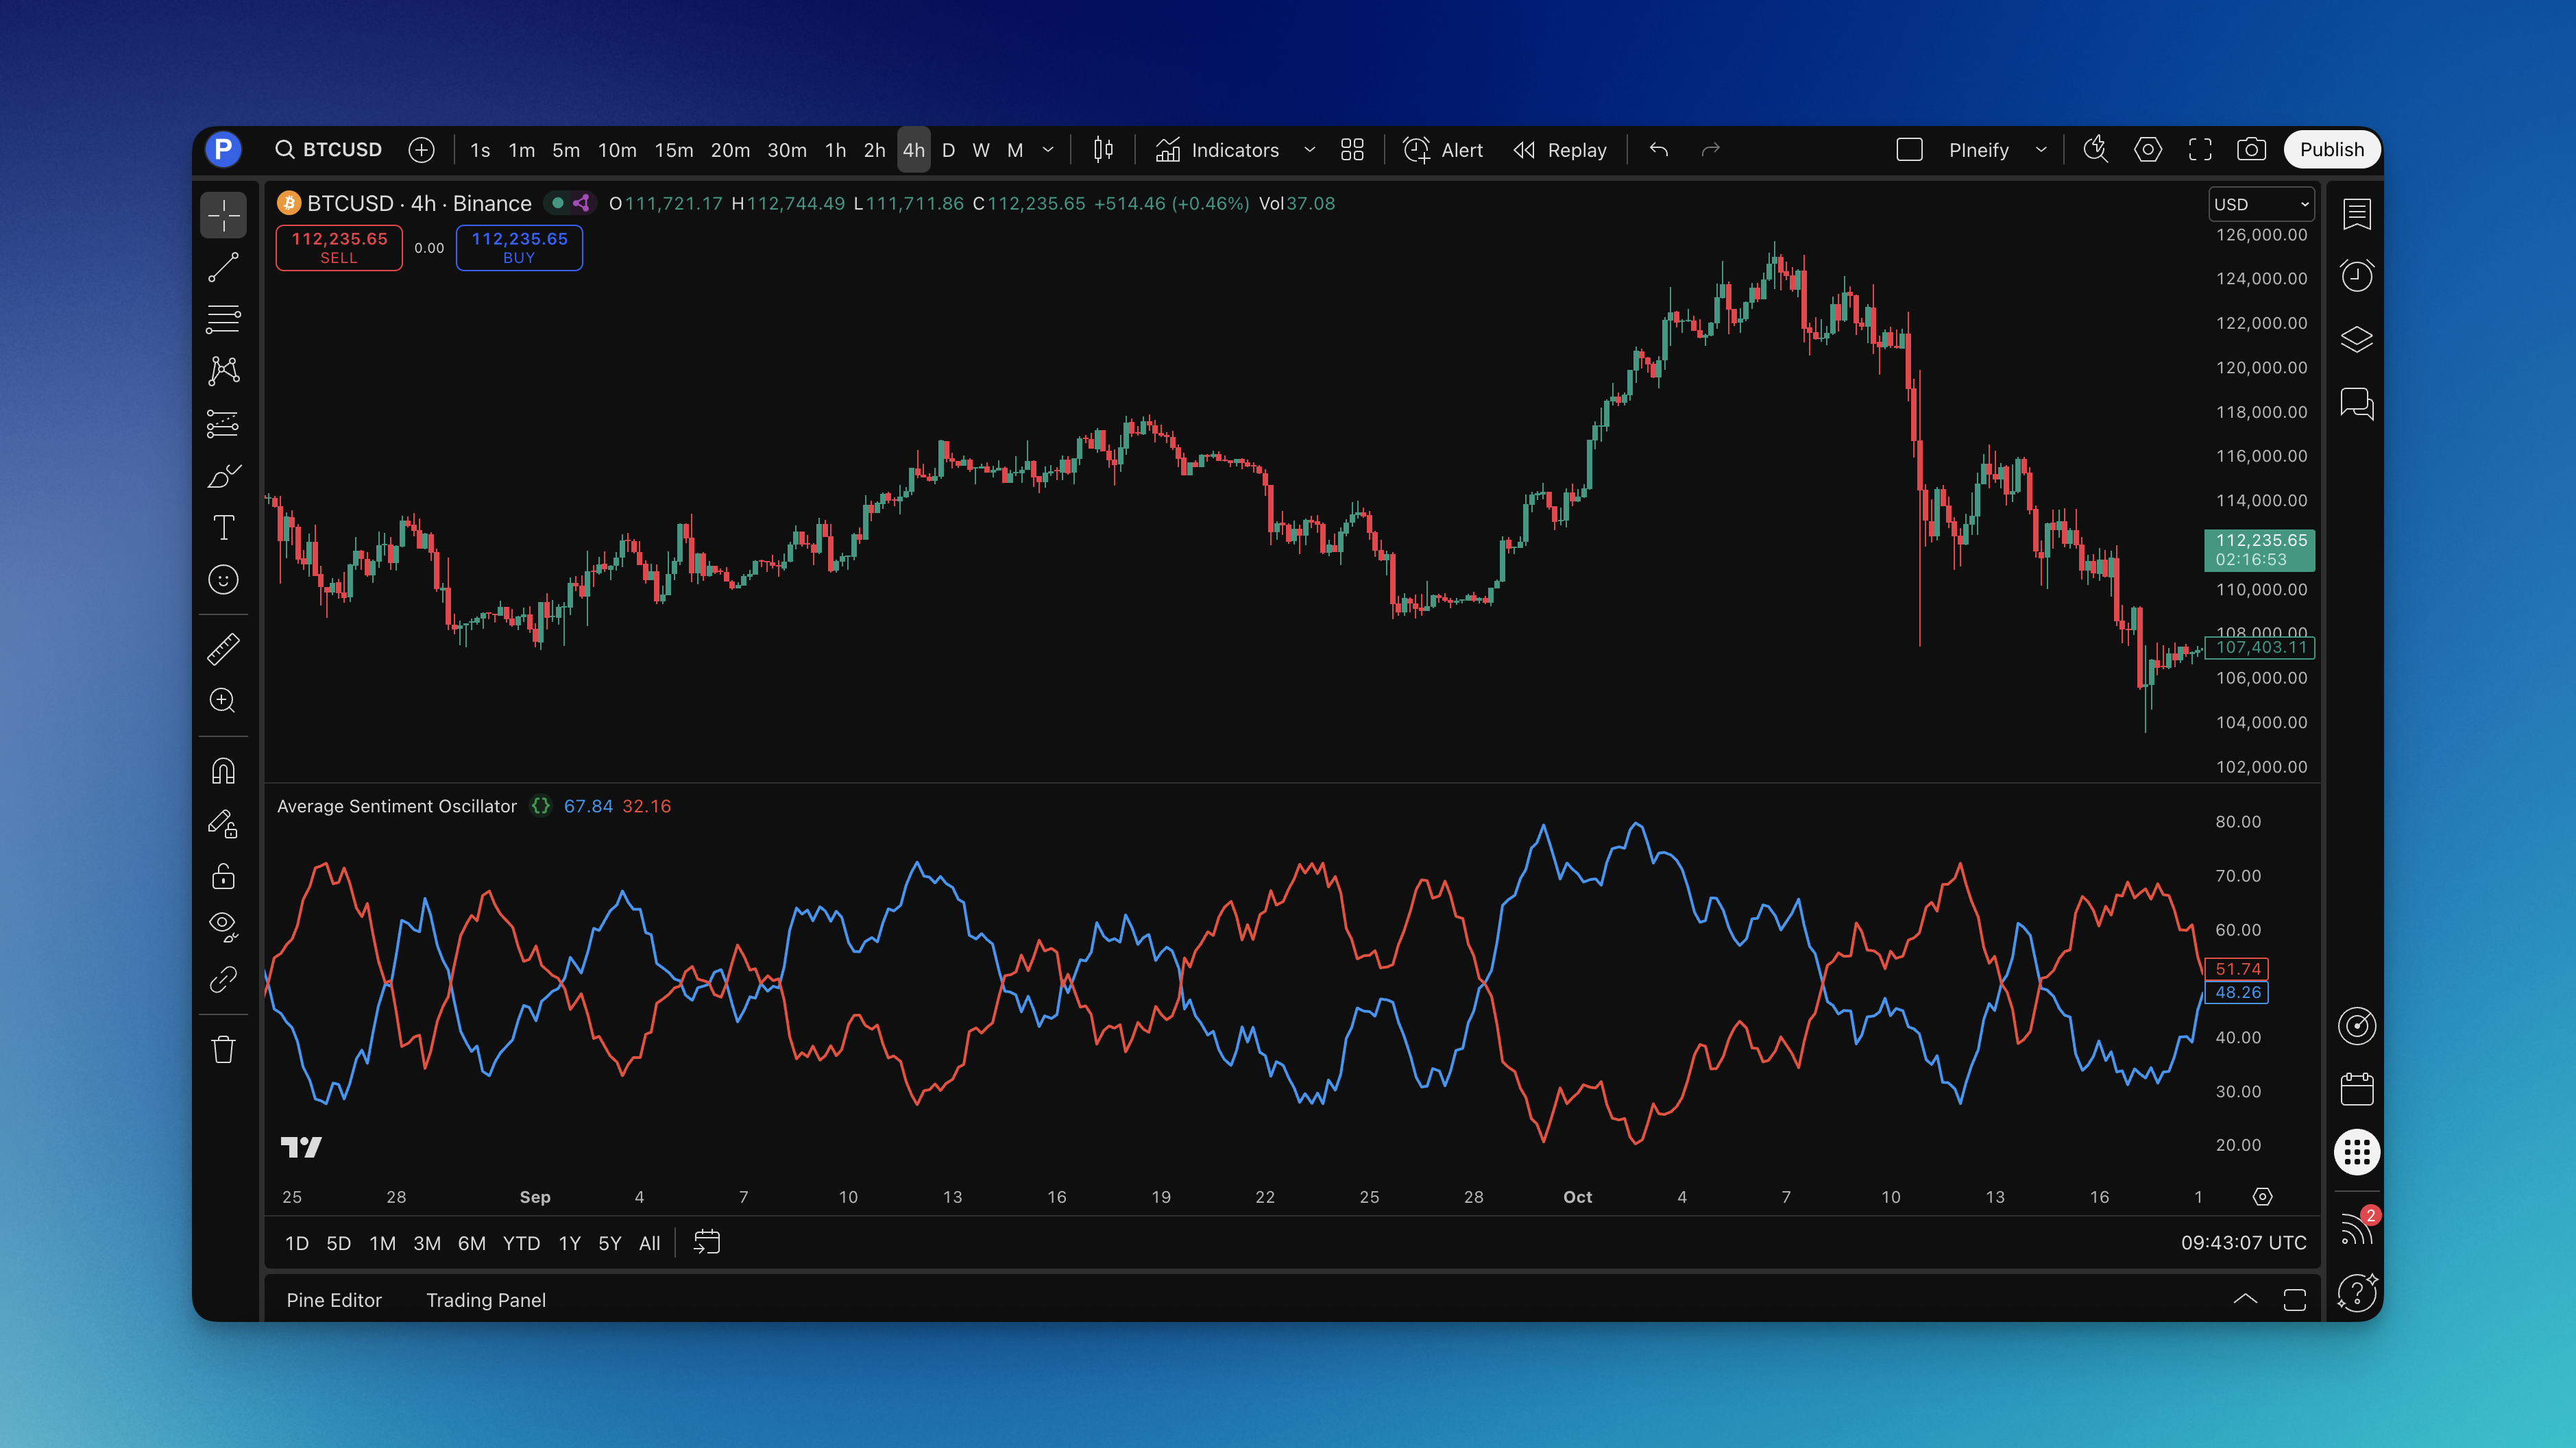The height and width of the screenshot is (1448, 2576).
Task: Expand the timeframe interval chevron
Action: tap(1048, 150)
